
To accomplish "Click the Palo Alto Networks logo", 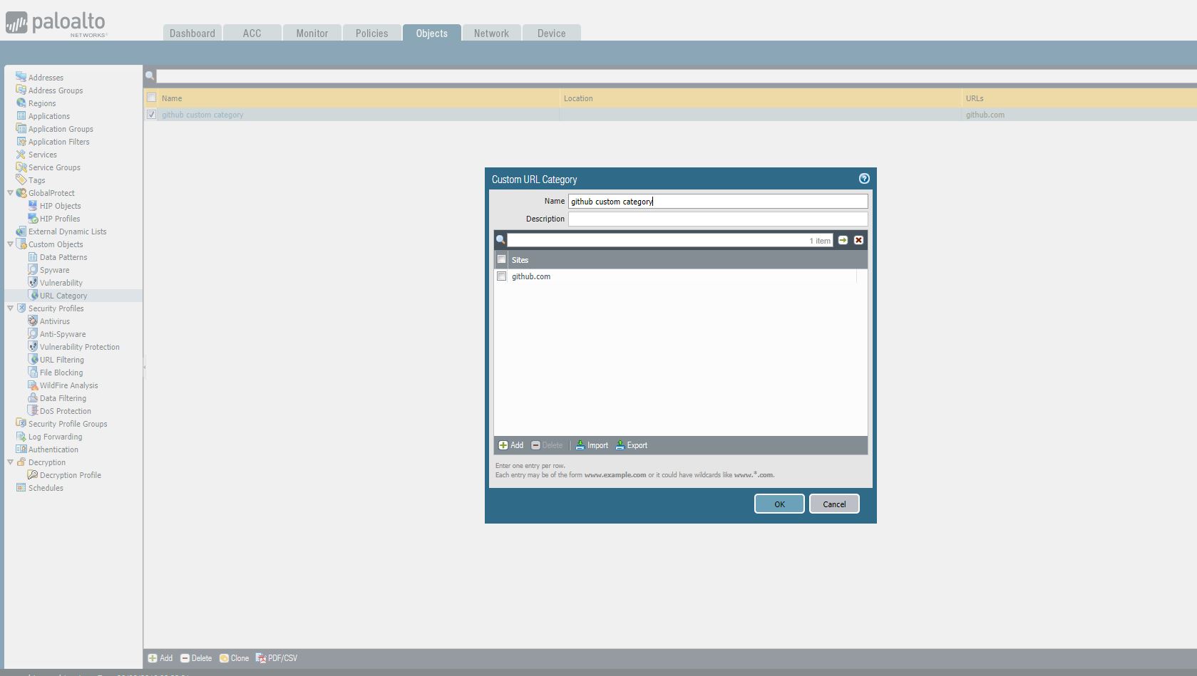I will tap(56, 24).
